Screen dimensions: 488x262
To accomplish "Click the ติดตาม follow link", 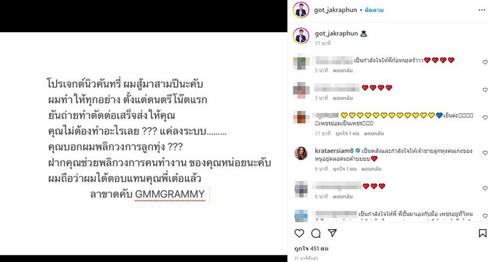I will (374, 10).
